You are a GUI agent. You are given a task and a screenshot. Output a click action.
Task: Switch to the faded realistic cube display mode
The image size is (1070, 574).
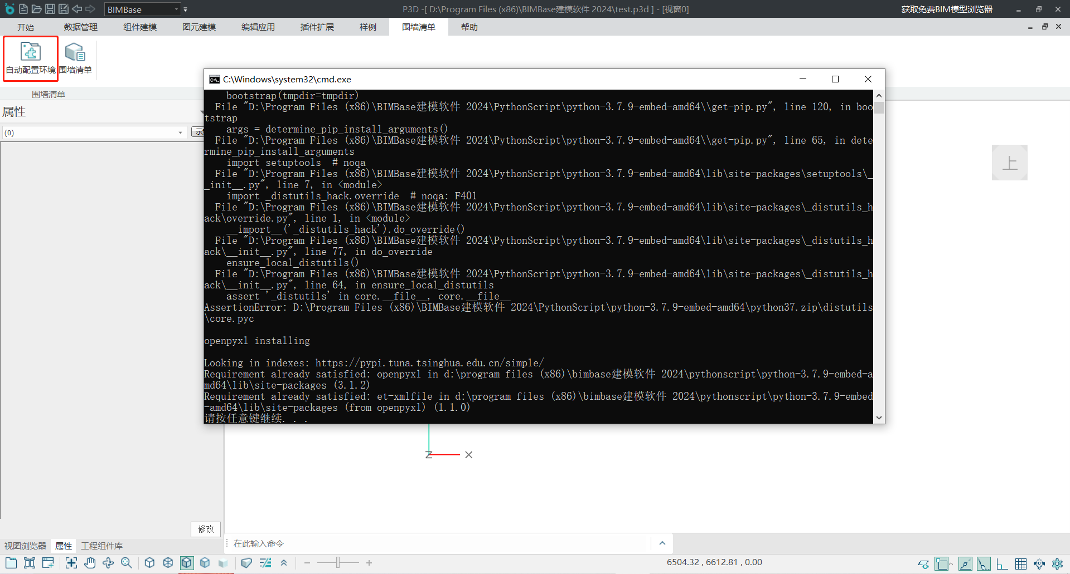pos(223,563)
